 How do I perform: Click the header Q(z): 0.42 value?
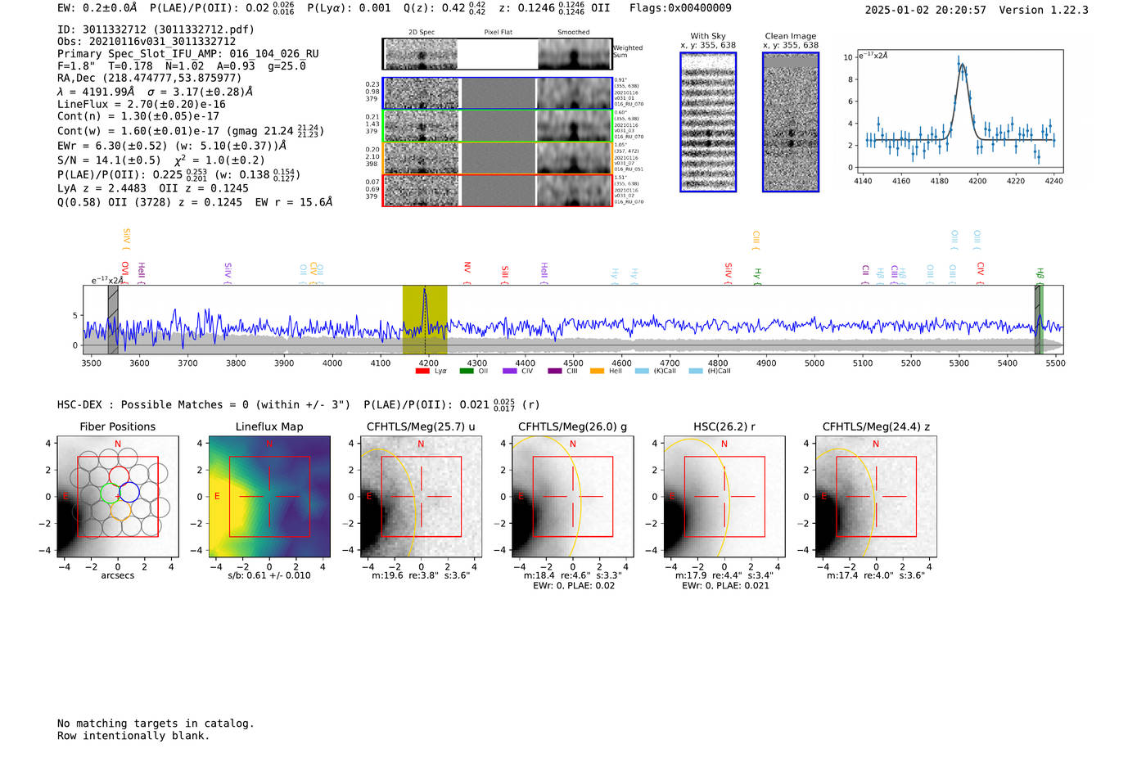point(444,8)
